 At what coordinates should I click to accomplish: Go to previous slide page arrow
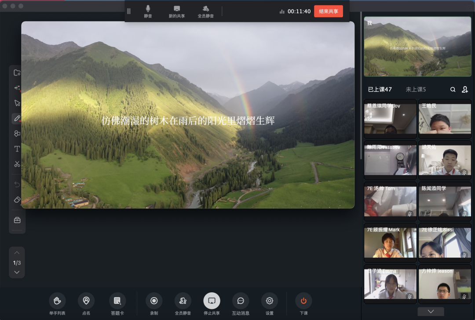17,253
